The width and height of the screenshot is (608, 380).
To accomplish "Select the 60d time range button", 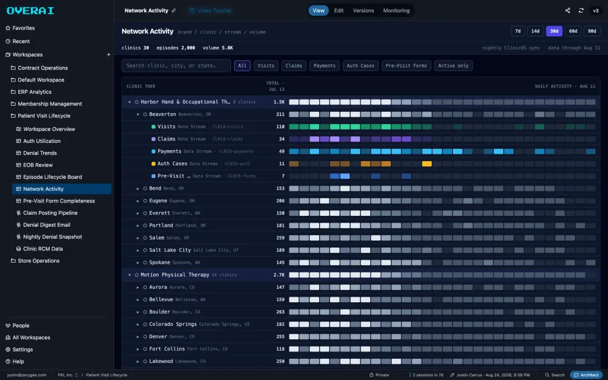I will tap(573, 31).
